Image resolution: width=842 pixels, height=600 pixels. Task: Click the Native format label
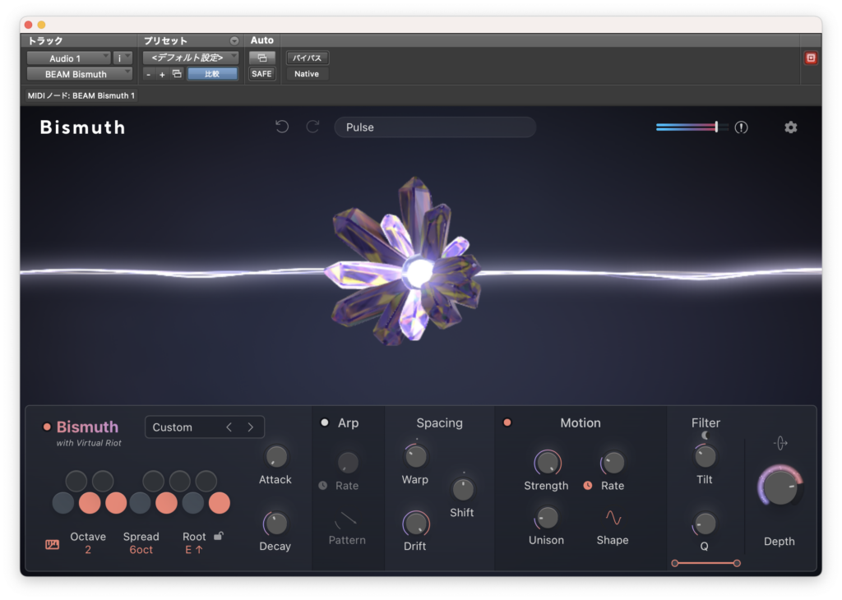click(307, 73)
